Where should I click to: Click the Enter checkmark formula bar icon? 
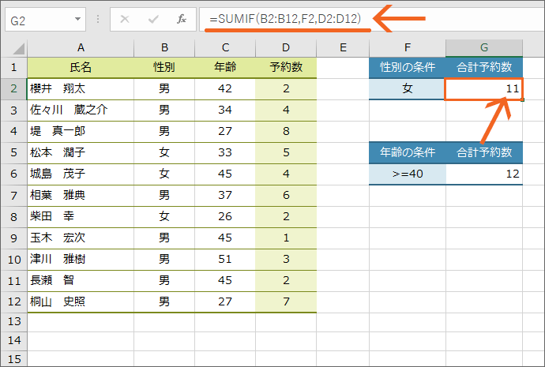click(153, 19)
